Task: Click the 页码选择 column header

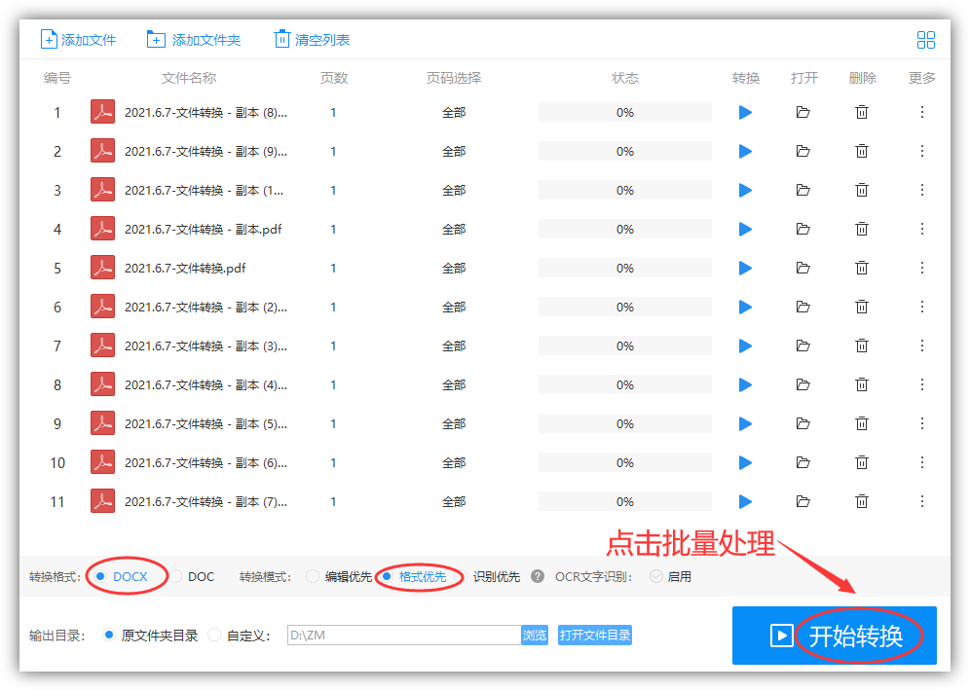Action: tap(454, 78)
